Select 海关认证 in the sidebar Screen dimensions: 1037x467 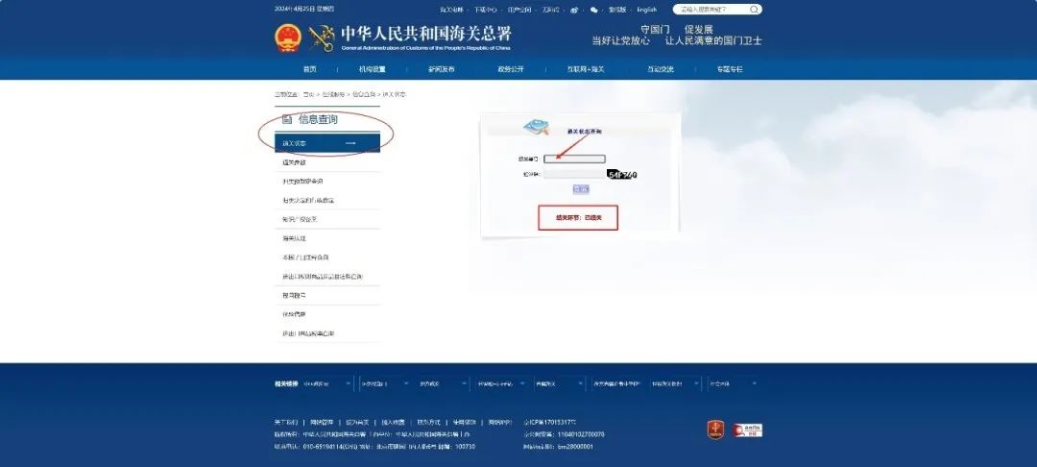tap(327, 238)
